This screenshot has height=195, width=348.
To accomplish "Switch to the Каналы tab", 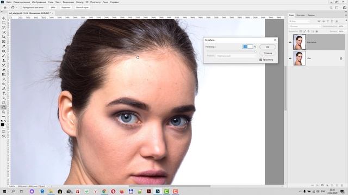I will click(311, 15).
